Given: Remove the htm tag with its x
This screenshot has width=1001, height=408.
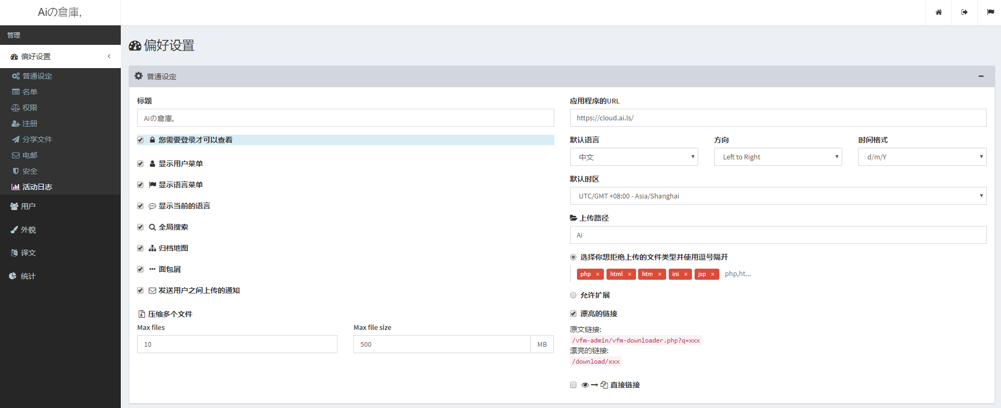Looking at the screenshot, I should (659, 274).
